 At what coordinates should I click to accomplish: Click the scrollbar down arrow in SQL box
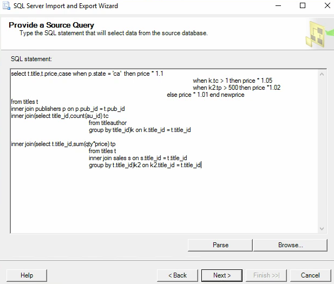pos(322,229)
